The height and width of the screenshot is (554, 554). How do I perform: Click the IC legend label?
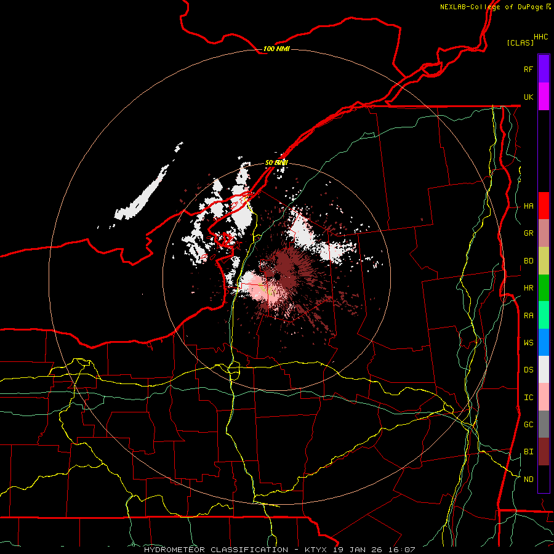[x=528, y=398]
